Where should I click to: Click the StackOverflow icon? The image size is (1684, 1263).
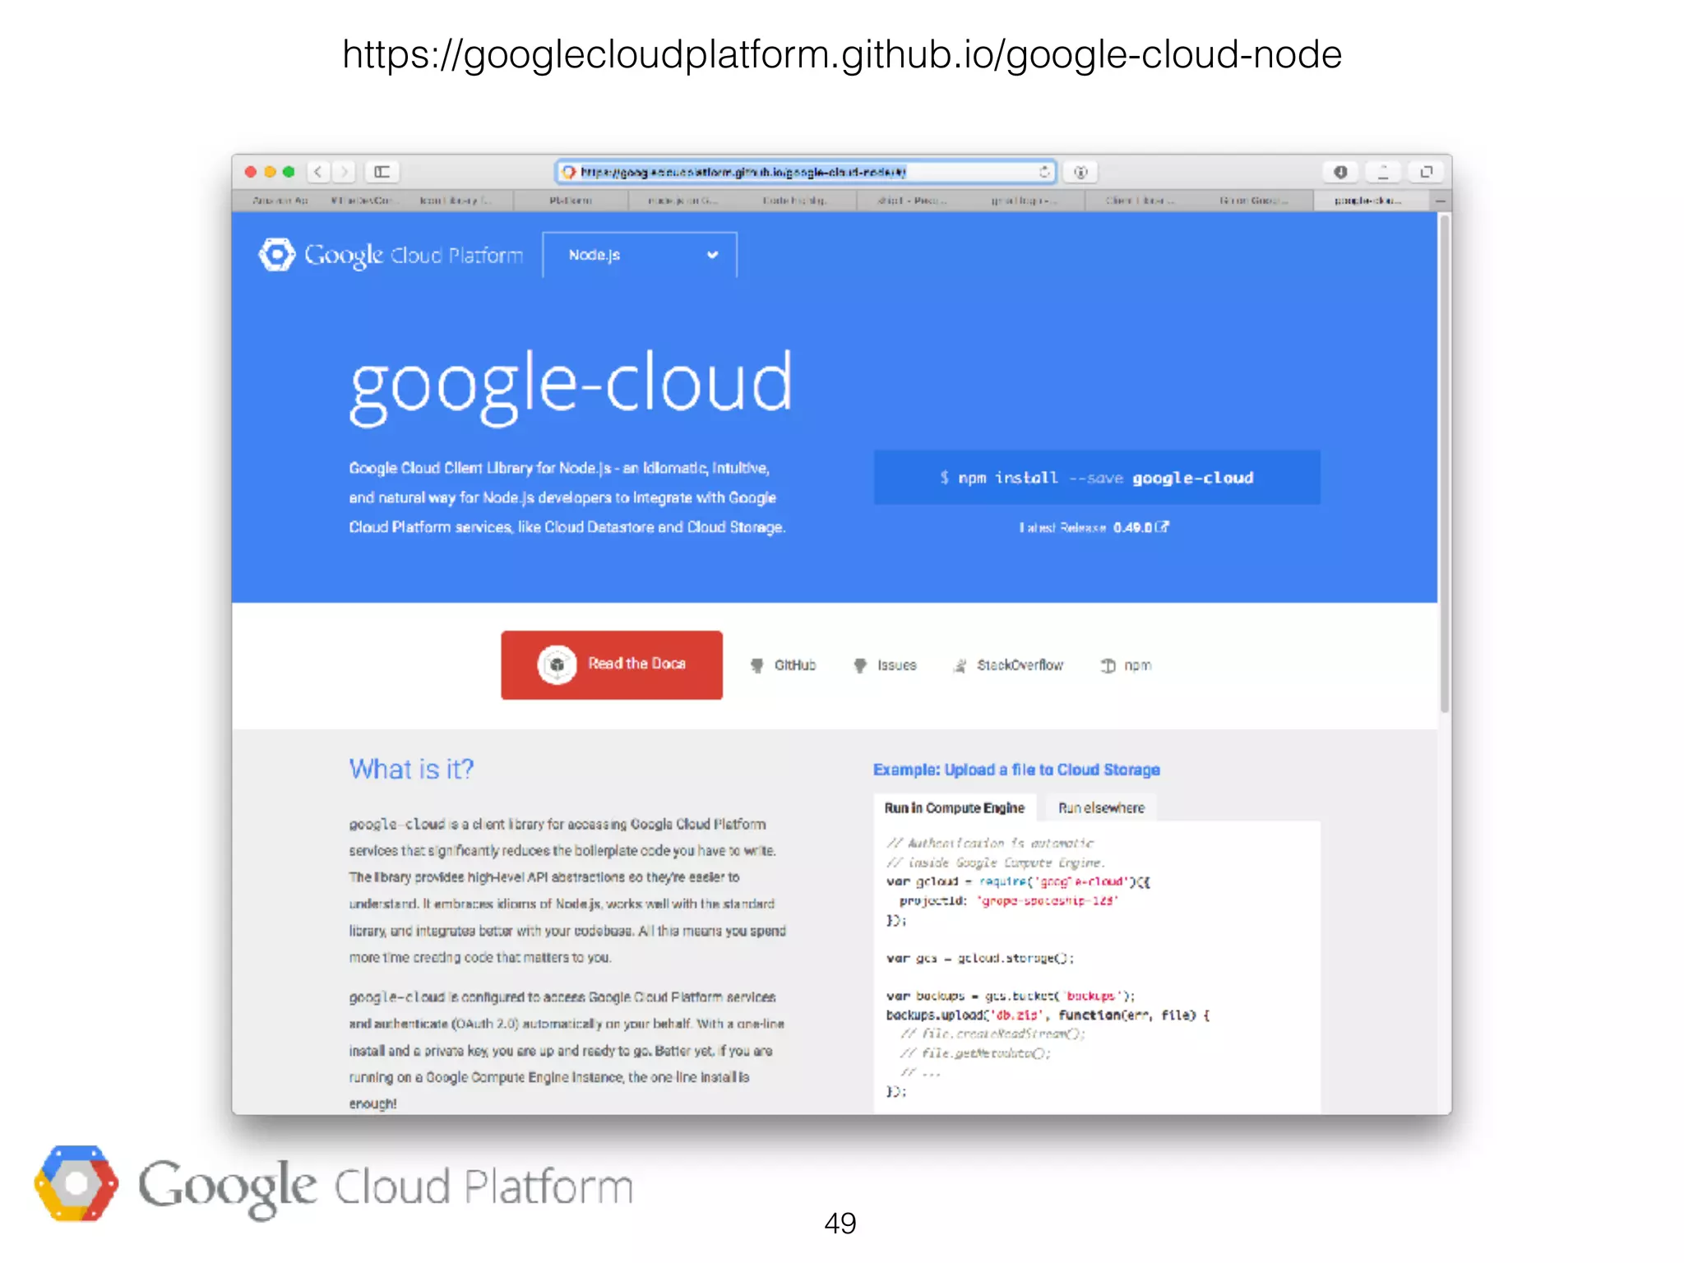960,665
